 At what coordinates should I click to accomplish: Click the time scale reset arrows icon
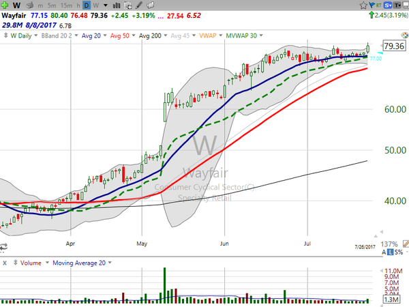coord(3,246)
